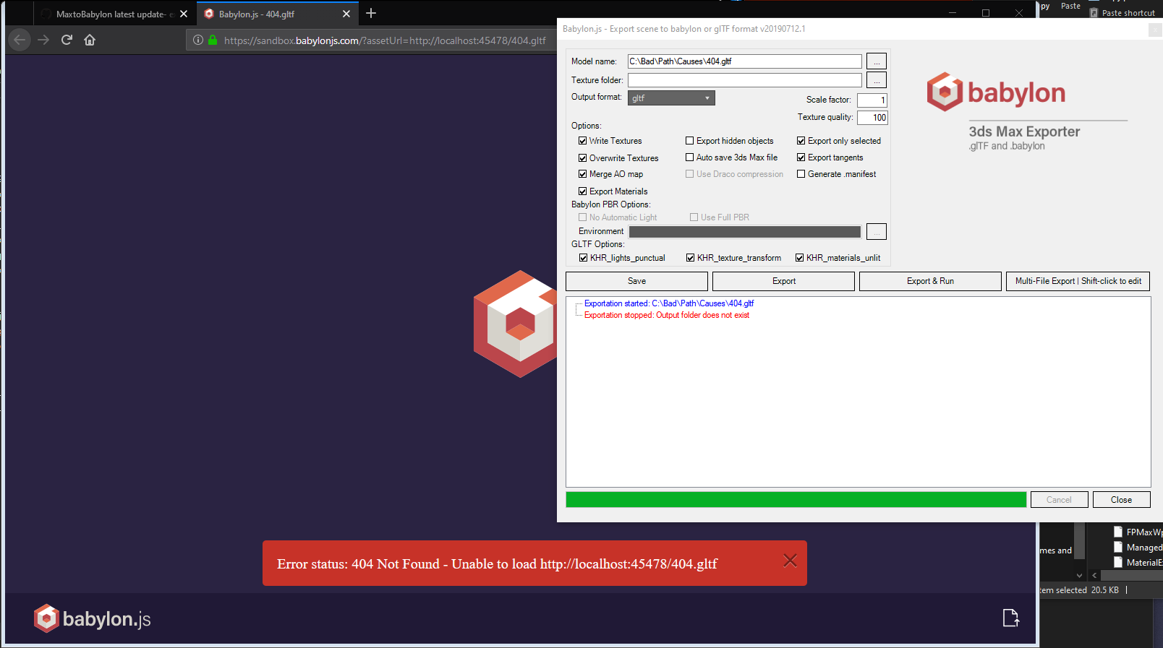Start Export & Run
Screen dimensions: 1163x648
coord(930,281)
